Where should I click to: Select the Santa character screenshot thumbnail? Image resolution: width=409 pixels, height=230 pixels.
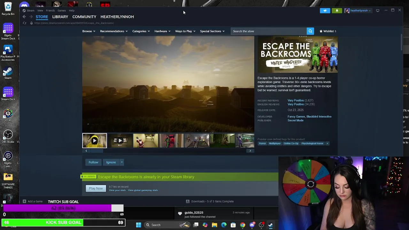[x=146, y=141]
